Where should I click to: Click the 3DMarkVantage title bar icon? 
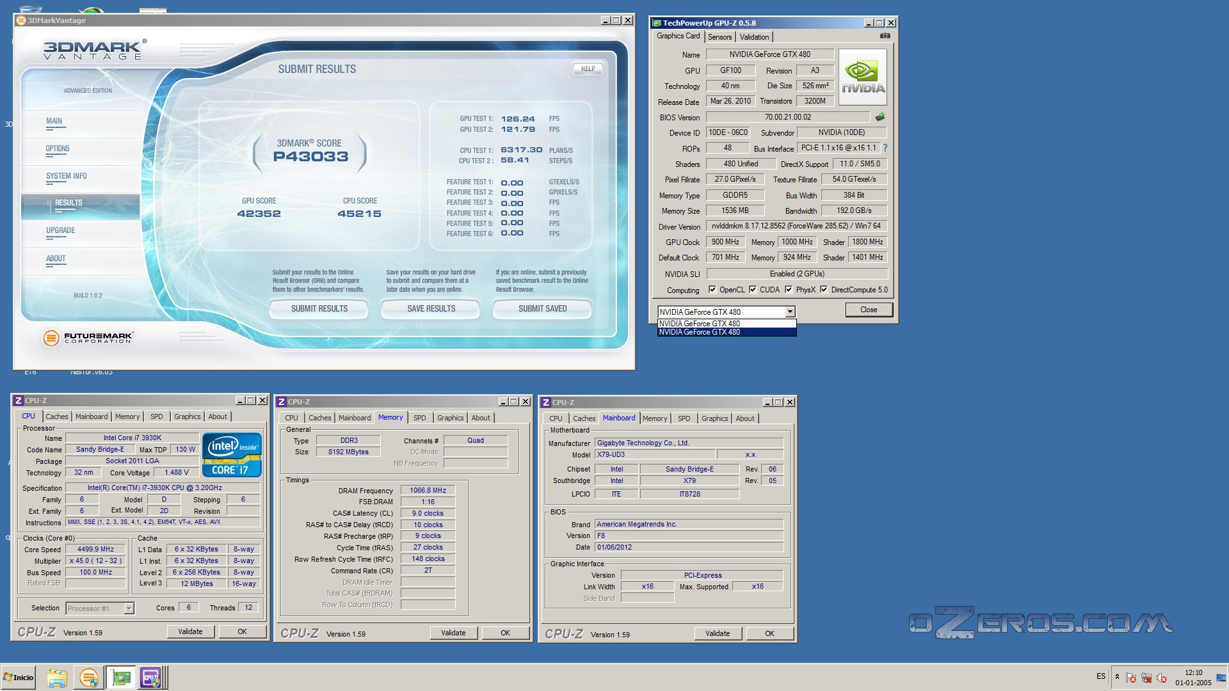pyautogui.click(x=20, y=20)
